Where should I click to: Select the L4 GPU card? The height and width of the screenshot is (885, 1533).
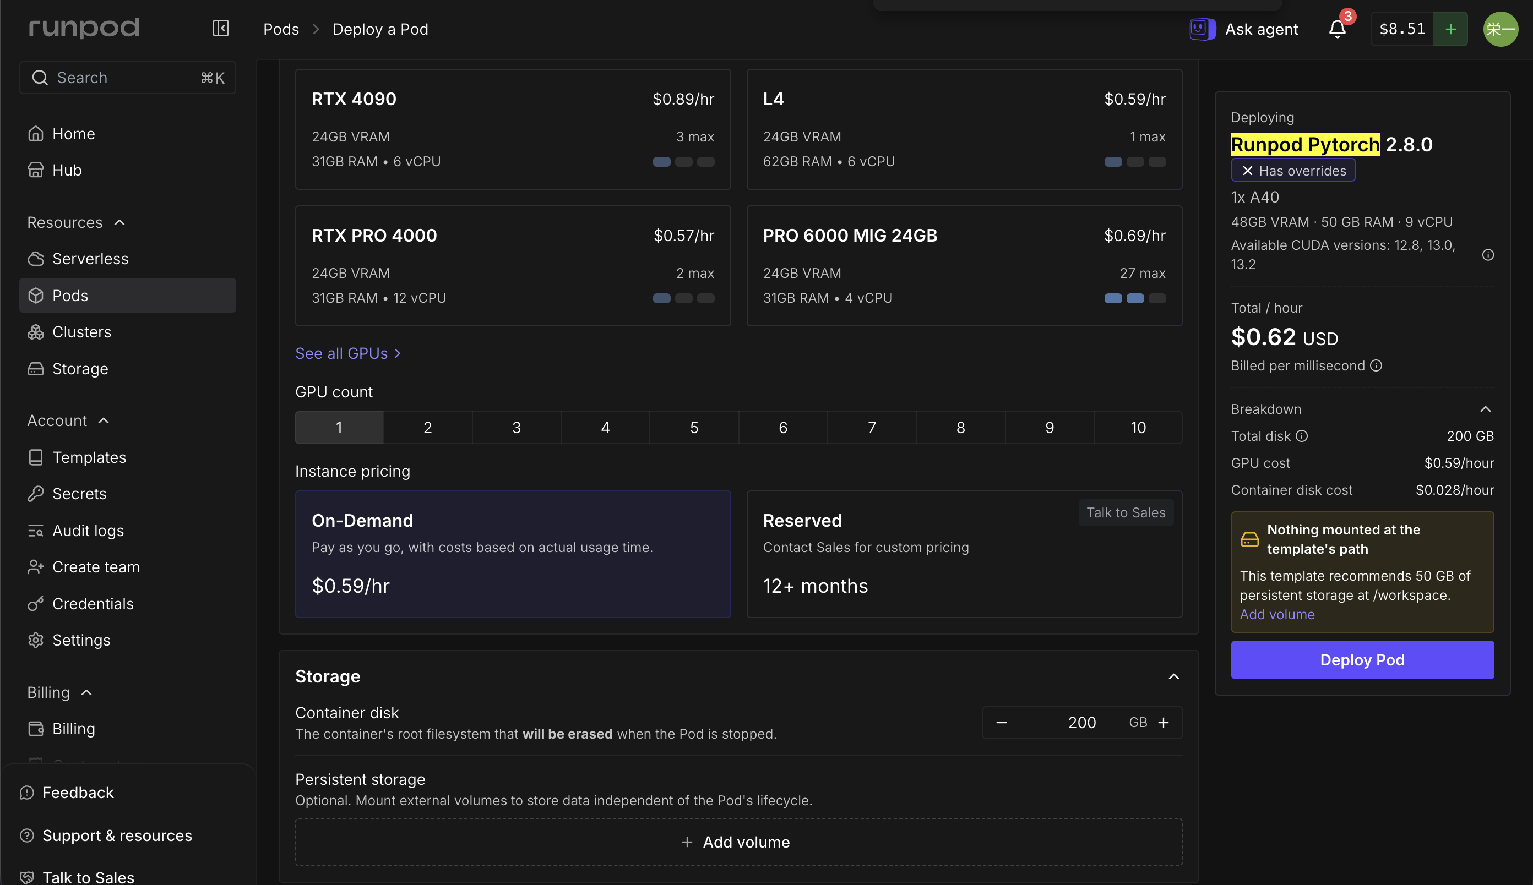point(964,129)
